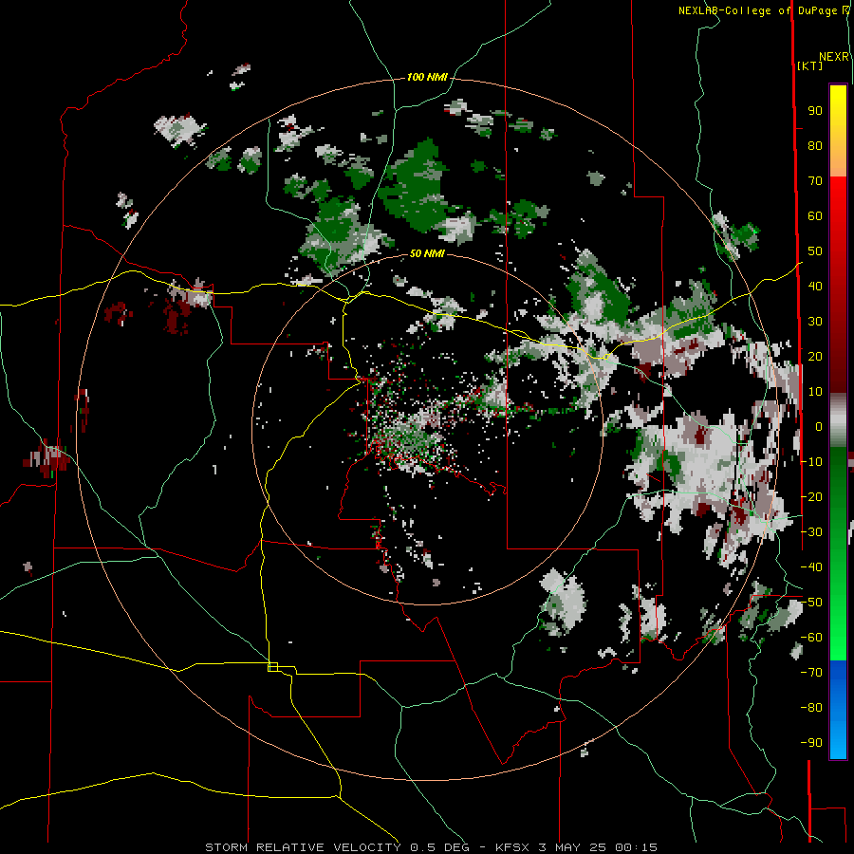Click the [KT] units label
The image size is (854, 854).
coord(809,65)
